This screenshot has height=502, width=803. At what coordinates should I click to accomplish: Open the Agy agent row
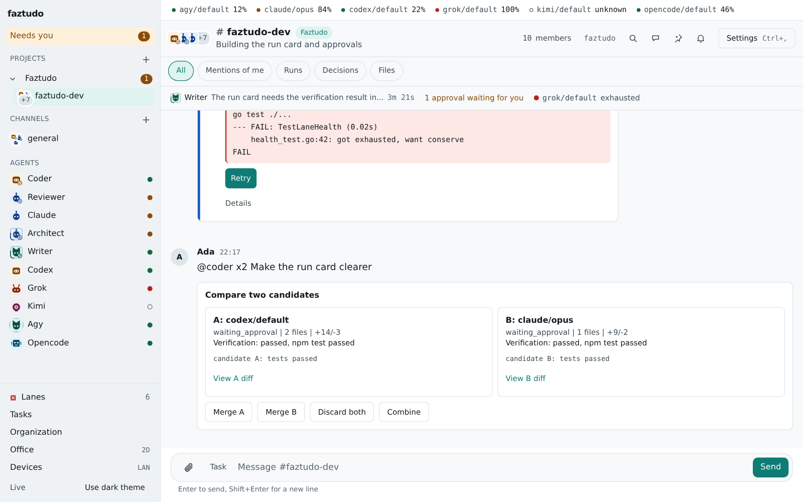pyautogui.click(x=80, y=325)
